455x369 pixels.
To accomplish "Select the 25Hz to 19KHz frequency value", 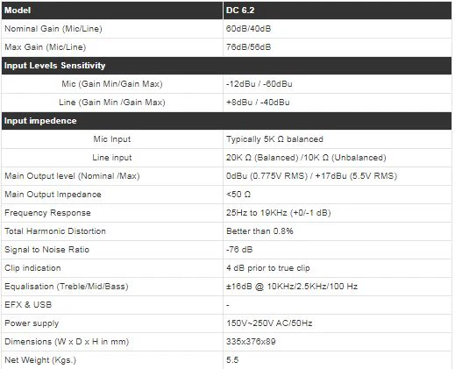I will point(278,213).
